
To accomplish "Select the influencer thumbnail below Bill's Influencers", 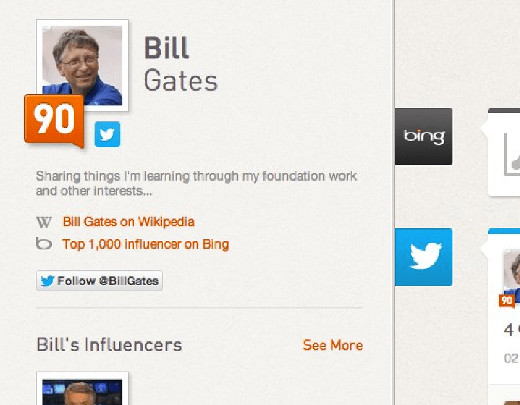I will 82,390.
